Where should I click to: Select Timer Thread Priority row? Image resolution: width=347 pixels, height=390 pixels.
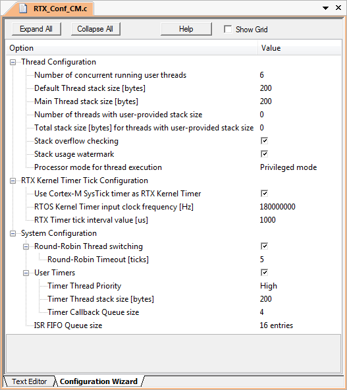tap(84, 286)
